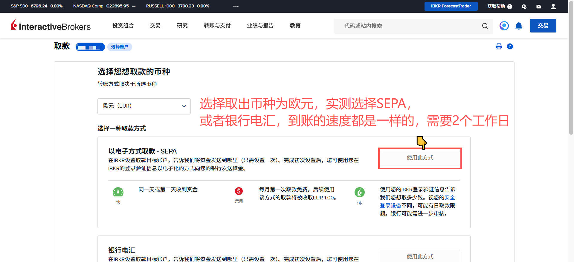The image size is (574, 262).
Task: Click the chat support icon in top bar
Action: pyautogui.click(x=524, y=7)
